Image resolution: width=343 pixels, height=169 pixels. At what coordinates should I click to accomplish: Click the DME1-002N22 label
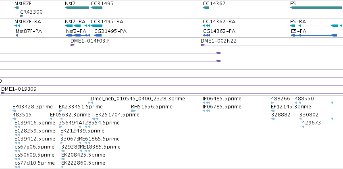[x=218, y=41]
